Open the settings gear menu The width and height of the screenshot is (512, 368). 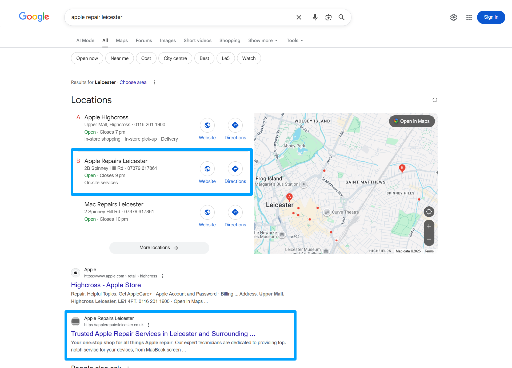(x=453, y=17)
